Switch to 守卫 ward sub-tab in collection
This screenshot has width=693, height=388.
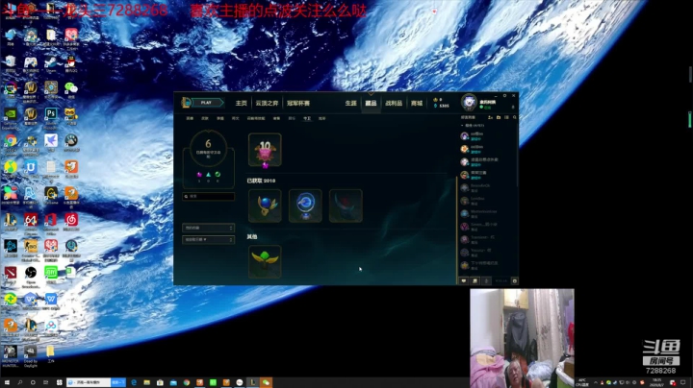307,118
